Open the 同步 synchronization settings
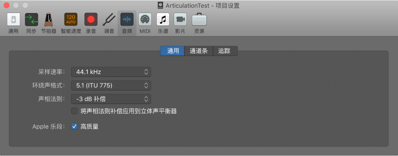This screenshot has height=156, width=398. coord(31,24)
